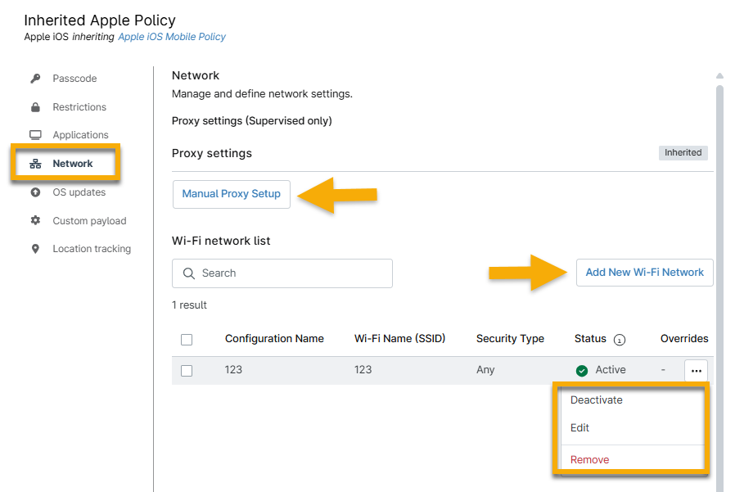The height and width of the screenshot is (492, 735).
Task: Click the Passcode key icon
Action: (35, 79)
